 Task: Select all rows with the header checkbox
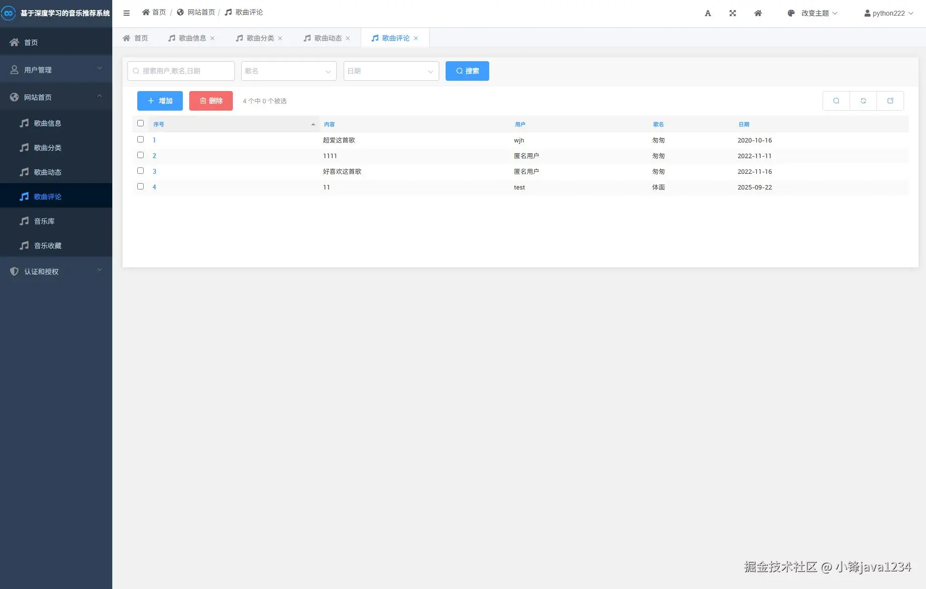(x=141, y=123)
